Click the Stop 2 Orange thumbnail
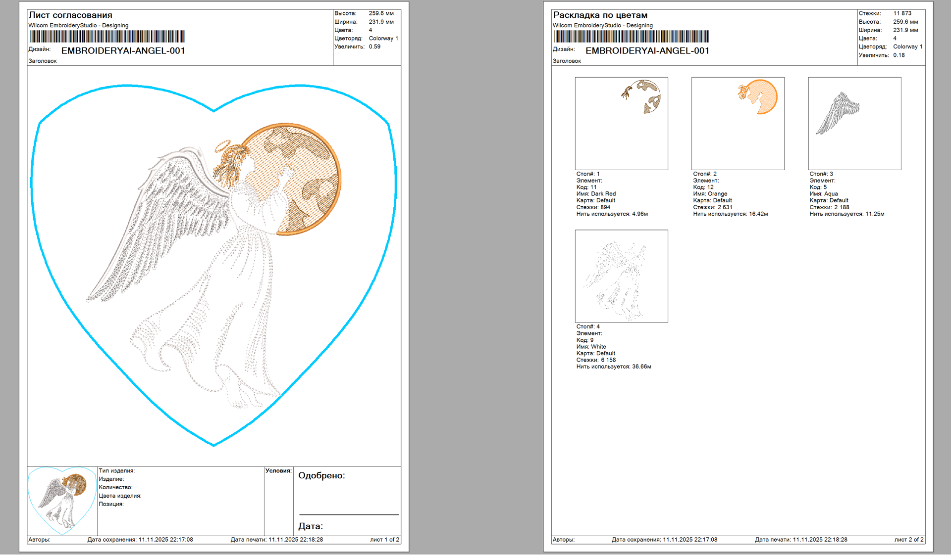 tap(738, 123)
